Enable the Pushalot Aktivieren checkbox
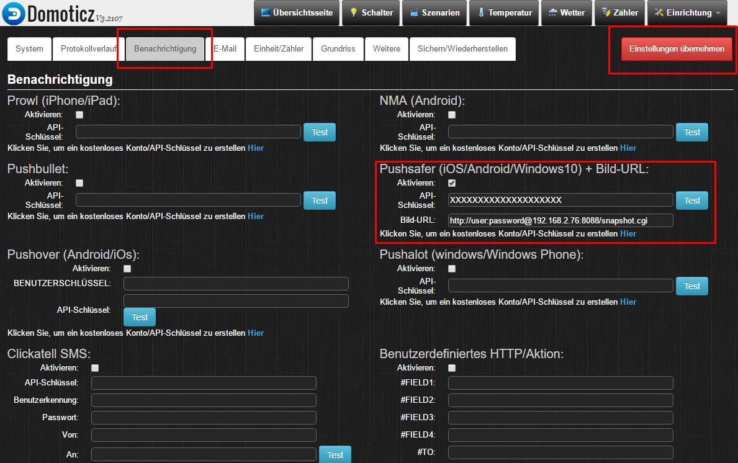Image resolution: width=738 pixels, height=463 pixels. 452,269
